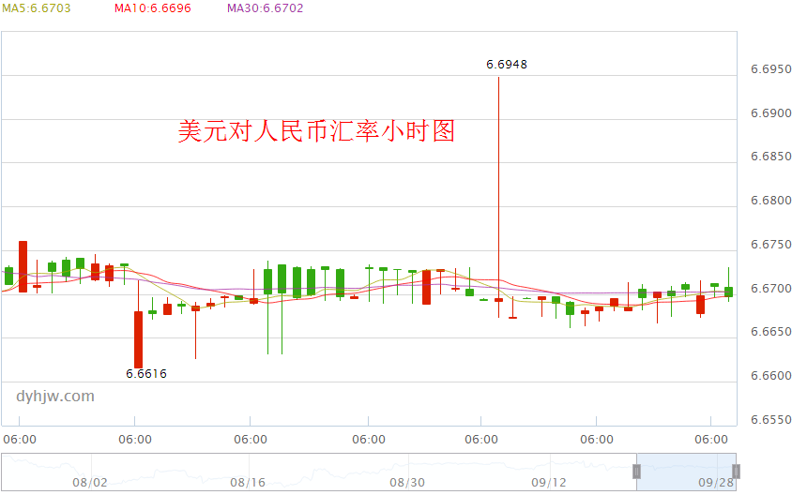Toggle the MA30 legend series
Viewport: 792px width, 495px height.
[x=266, y=8]
